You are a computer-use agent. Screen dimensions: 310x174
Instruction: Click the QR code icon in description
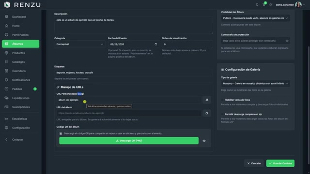tap(61, 133)
